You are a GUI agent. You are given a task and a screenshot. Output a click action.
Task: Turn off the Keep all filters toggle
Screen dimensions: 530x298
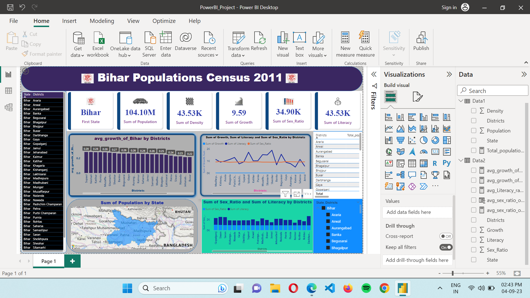[446, 247]
